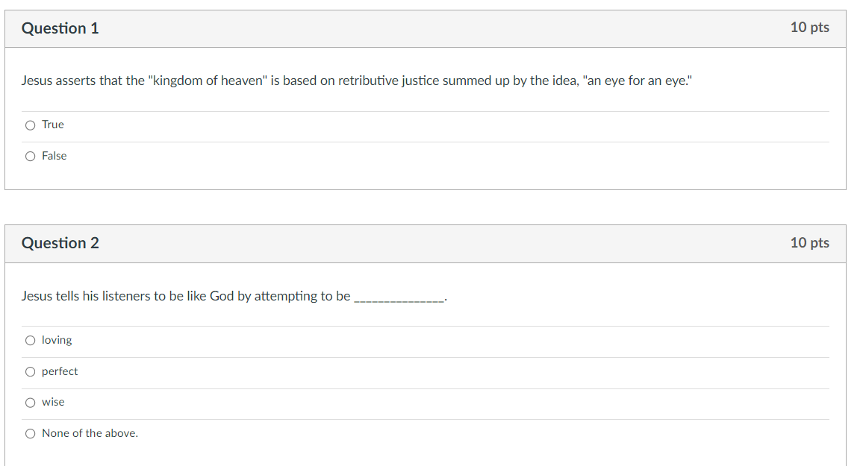
Task: Click the loving answer label text
Action: [57, 340]
